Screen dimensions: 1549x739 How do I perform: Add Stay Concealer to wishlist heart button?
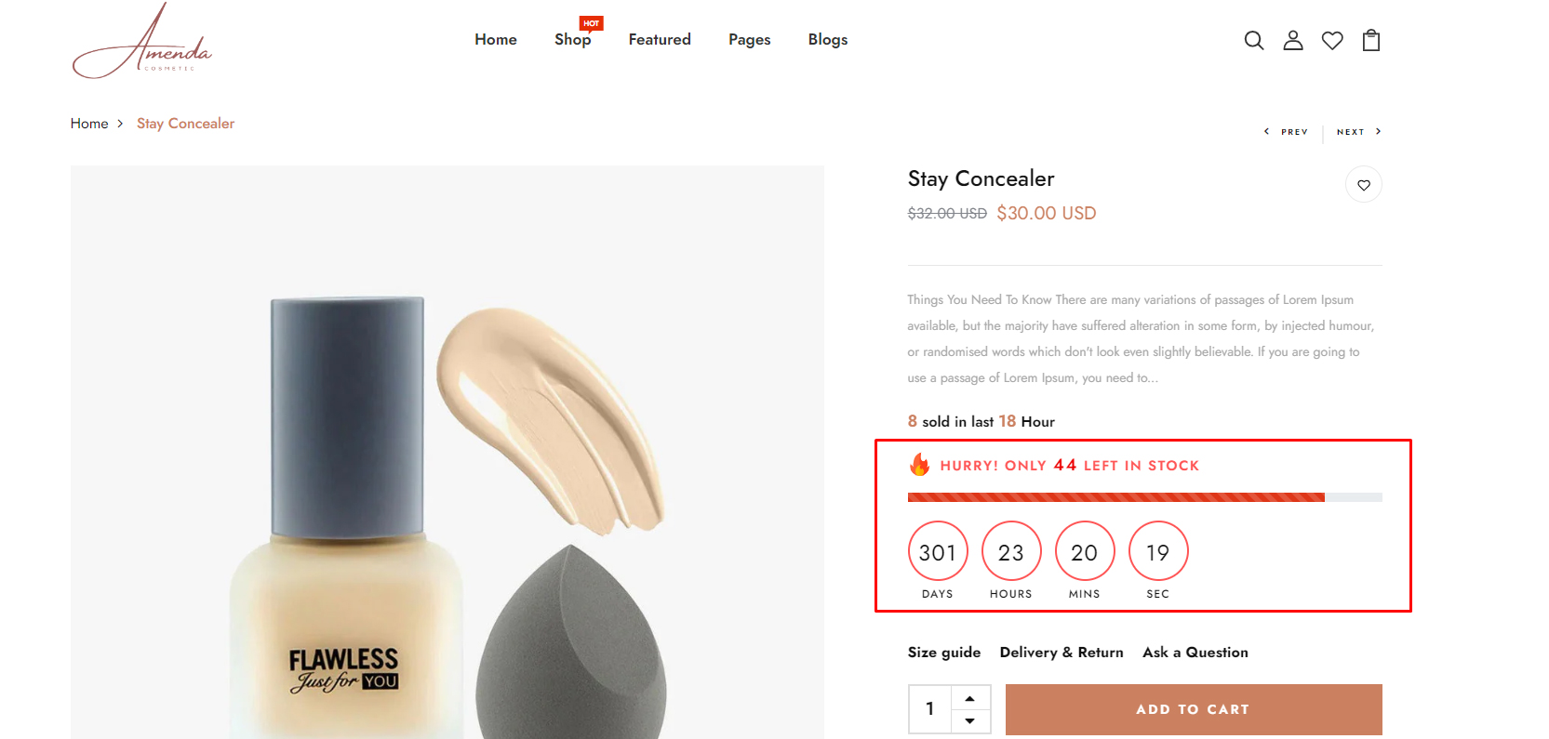pyautogui.click(x=1364, y=185)
